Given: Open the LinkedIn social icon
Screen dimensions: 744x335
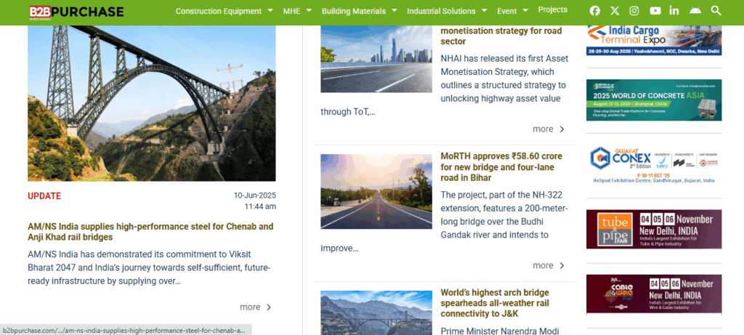Looking at the screenshot, I should coord(674,10).
